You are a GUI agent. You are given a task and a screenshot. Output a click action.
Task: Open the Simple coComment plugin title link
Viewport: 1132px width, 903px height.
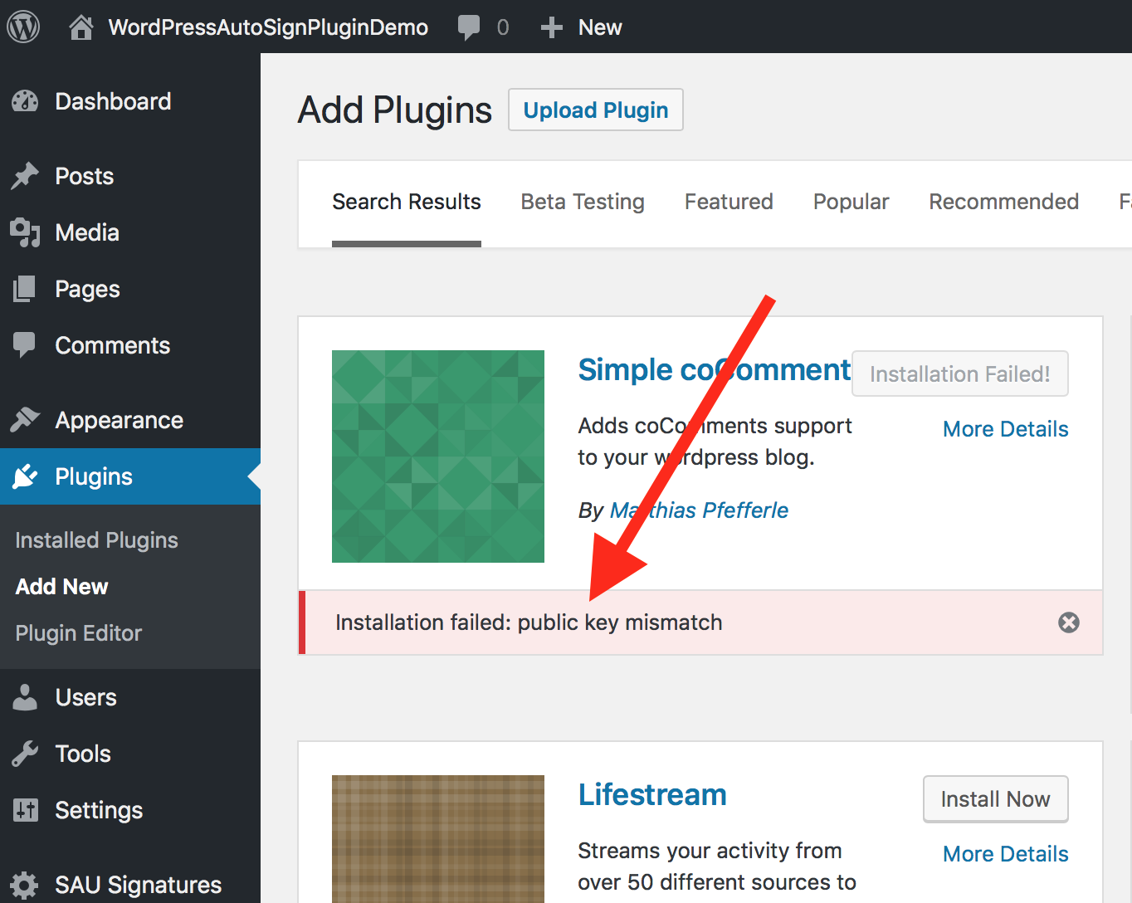pyautogui.click(x=715, y=370)
